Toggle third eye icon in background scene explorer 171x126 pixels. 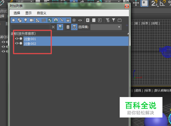pos(3,51)
